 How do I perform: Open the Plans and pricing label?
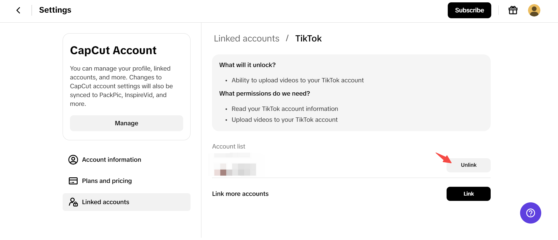click(x=107, y=181)
